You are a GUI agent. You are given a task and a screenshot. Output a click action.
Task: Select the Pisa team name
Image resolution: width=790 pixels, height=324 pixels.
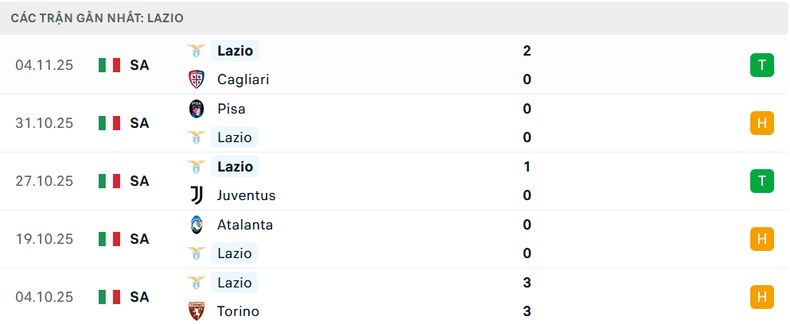point(231,109)
